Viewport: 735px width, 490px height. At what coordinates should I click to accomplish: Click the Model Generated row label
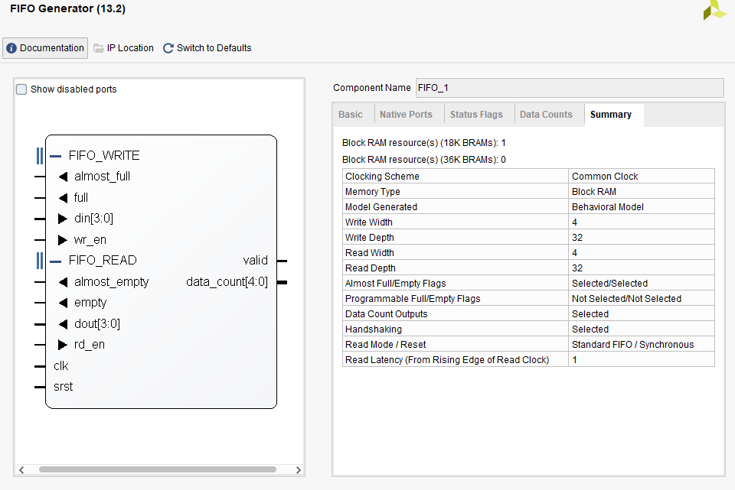pyautogui.click(x=381, y=207)
